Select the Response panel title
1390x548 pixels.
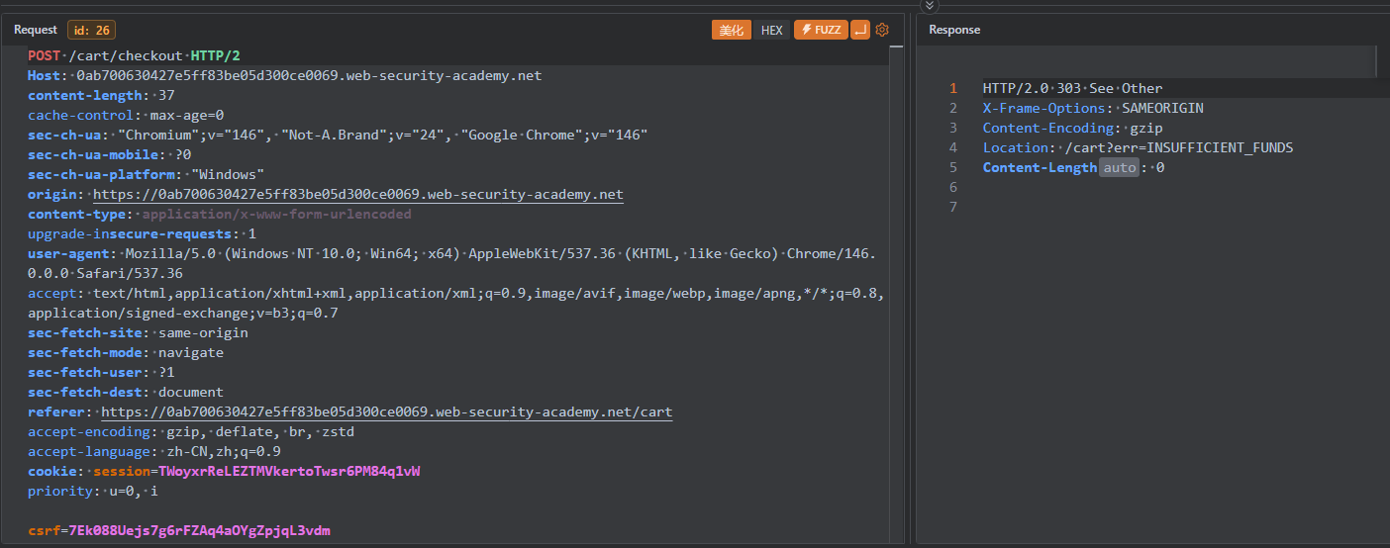[954, 30]
